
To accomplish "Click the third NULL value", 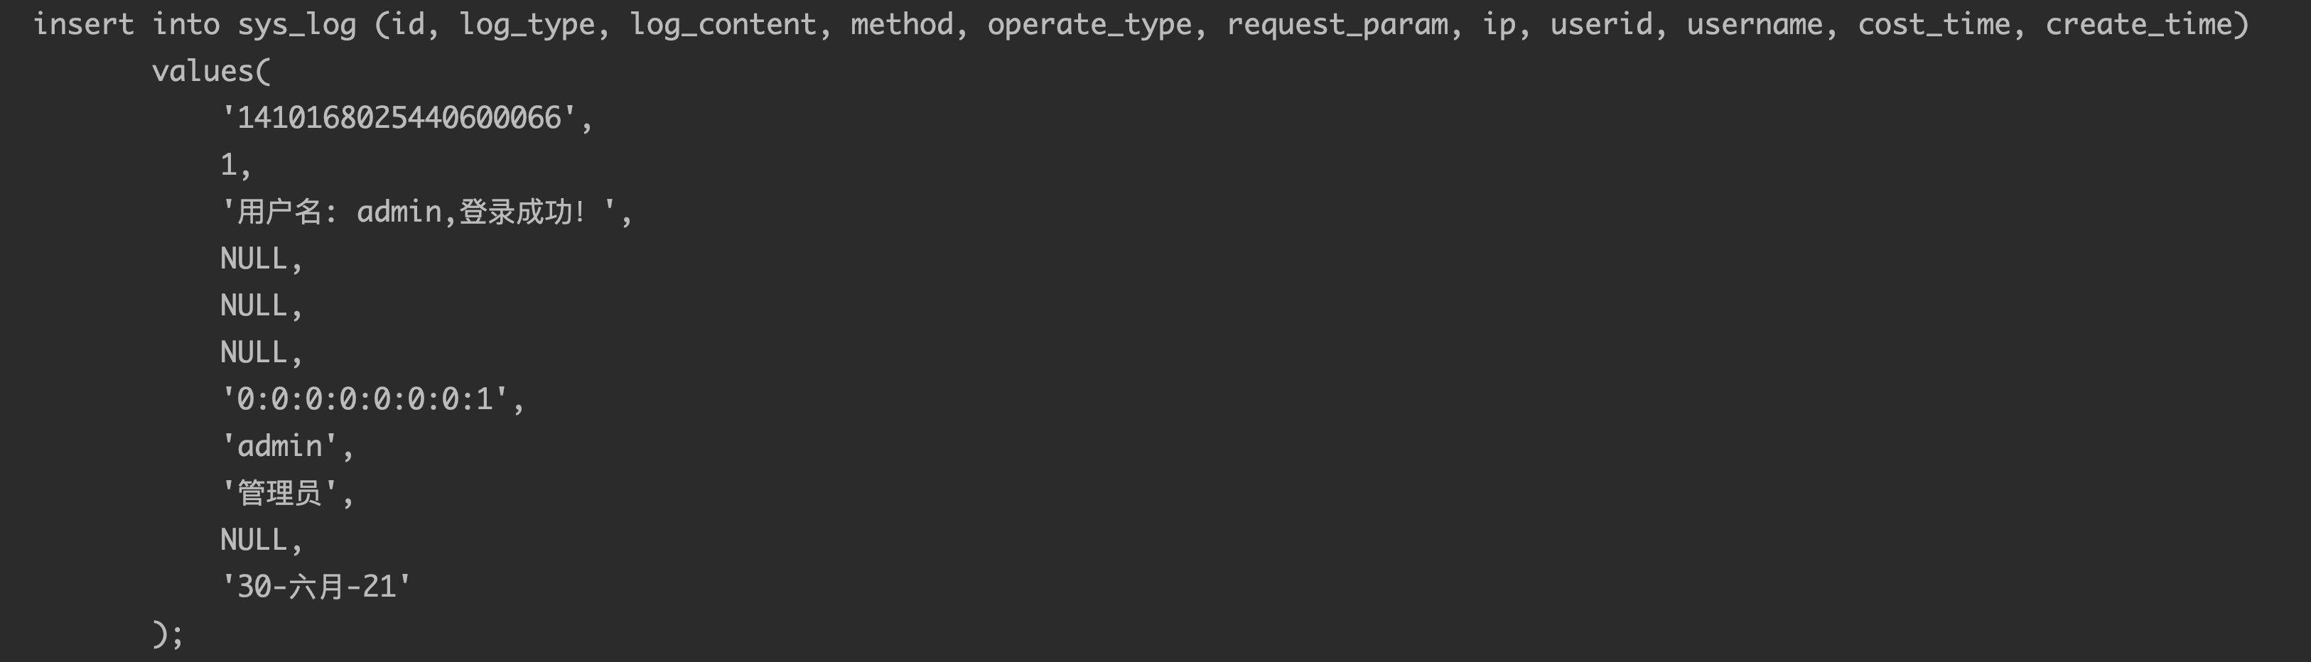I will point(254,352).
